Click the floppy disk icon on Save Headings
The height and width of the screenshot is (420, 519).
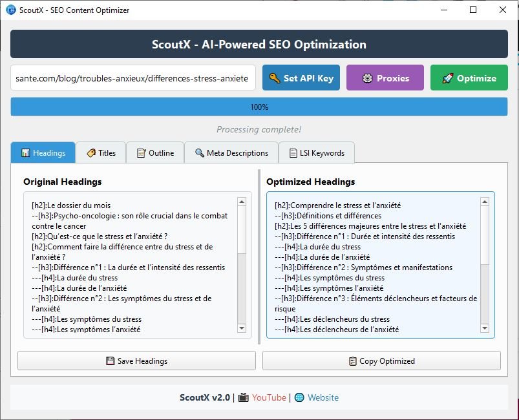tap(111, 361)
